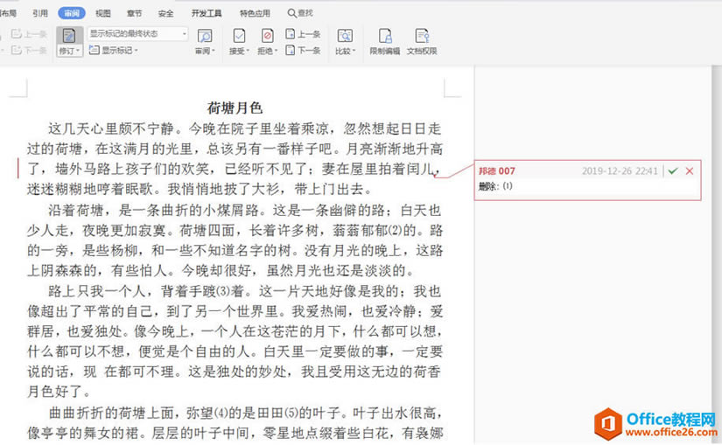This screenshot has width=722, height=445.
Task: Click the 文档权限 document permission icon
Action: click(x=422, y=36)
